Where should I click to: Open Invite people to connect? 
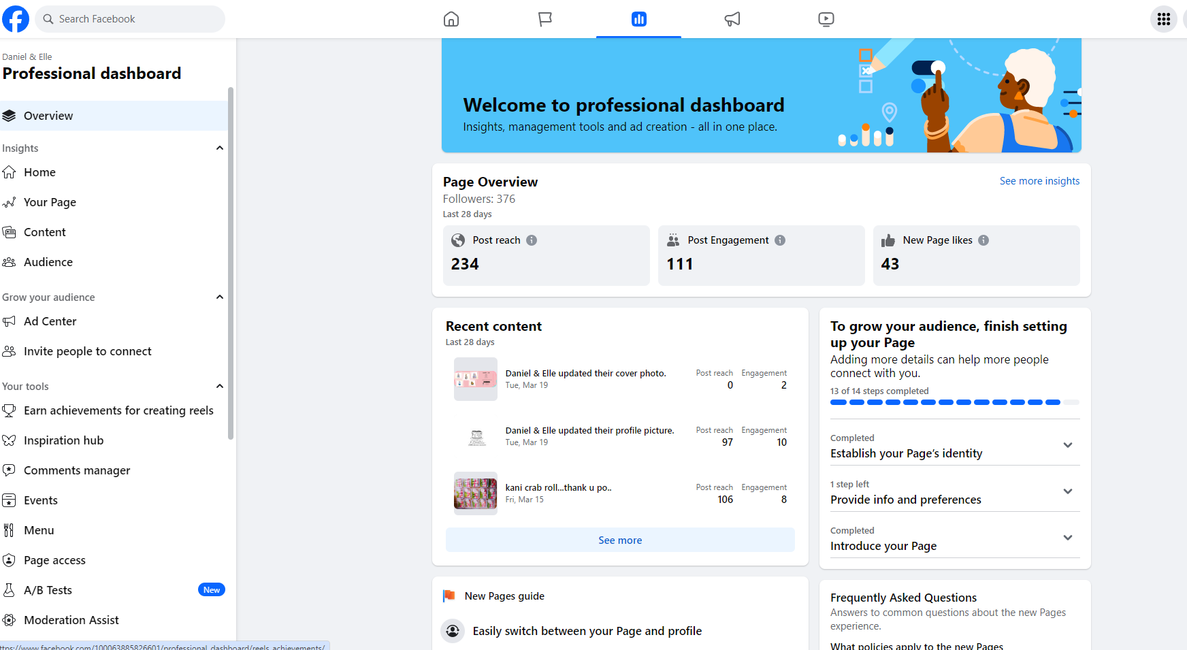[x=114, y=351]
